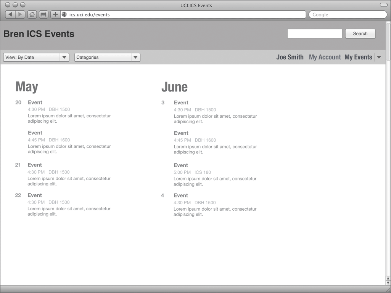Add a bookmark with the plus button
The width and height of the screenshot is (391, 293).
[x=55, y=14]
